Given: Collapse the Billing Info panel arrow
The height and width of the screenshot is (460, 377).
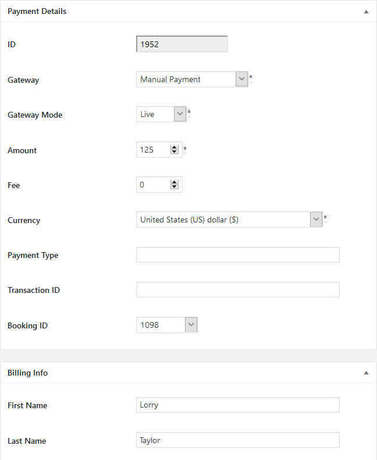Looking at the screenshot, I should pyautogui.click(x=366, y=373).
